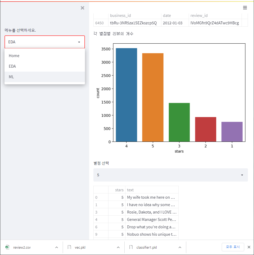This screenshot has width=254, height=255.
Task: Click the red bar for 2 stars
Action: (206, 129)
